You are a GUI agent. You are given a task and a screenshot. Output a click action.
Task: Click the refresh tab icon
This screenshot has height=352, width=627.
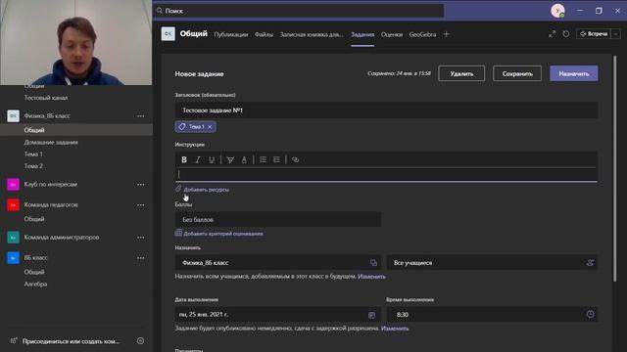point(566,34)
